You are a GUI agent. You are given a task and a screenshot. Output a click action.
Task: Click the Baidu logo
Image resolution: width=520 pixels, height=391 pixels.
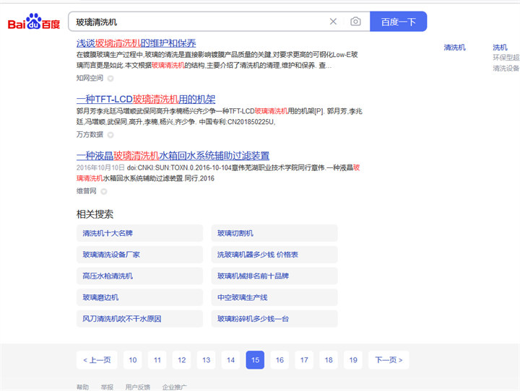pyautogui.click(x=33, y=22)
